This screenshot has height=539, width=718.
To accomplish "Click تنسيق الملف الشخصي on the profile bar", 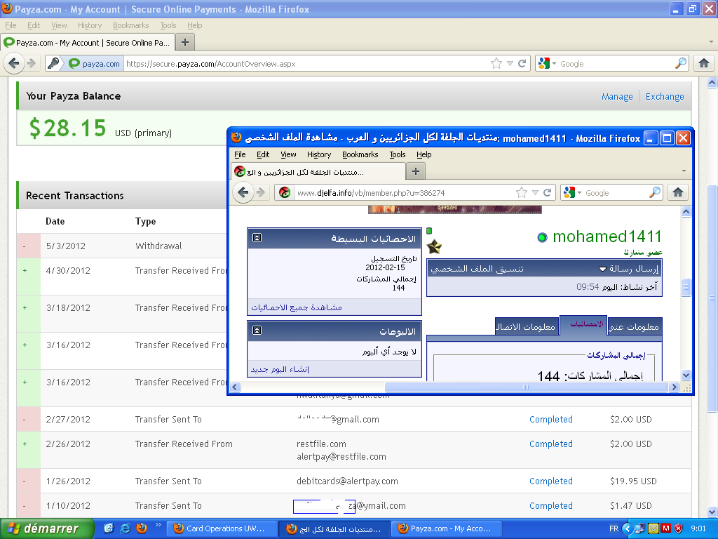I will coord(477,269).
